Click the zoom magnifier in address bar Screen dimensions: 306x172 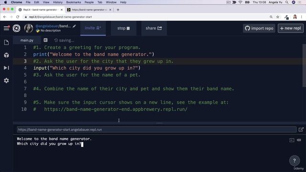[271, 17]
